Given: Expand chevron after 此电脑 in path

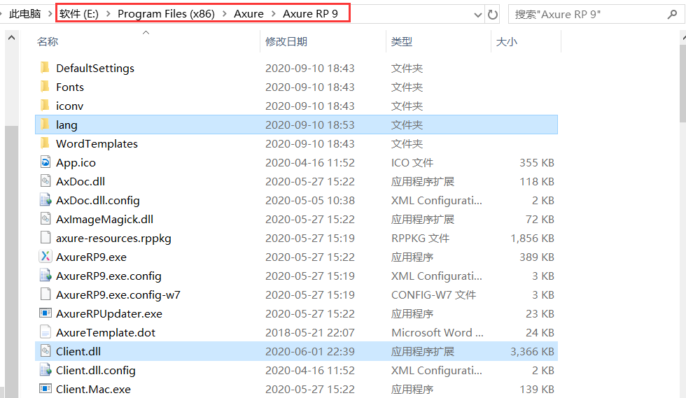Looking at the screenshot, I should [50, 14].
